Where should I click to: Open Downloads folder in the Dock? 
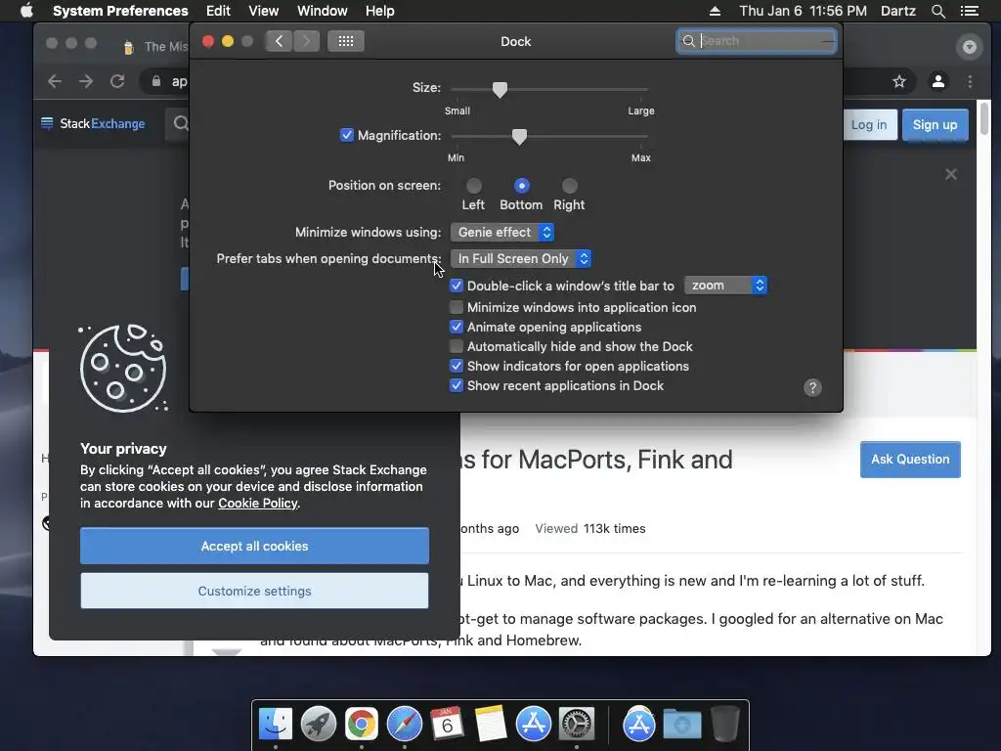pyautogui.click(x=681, y=725)
